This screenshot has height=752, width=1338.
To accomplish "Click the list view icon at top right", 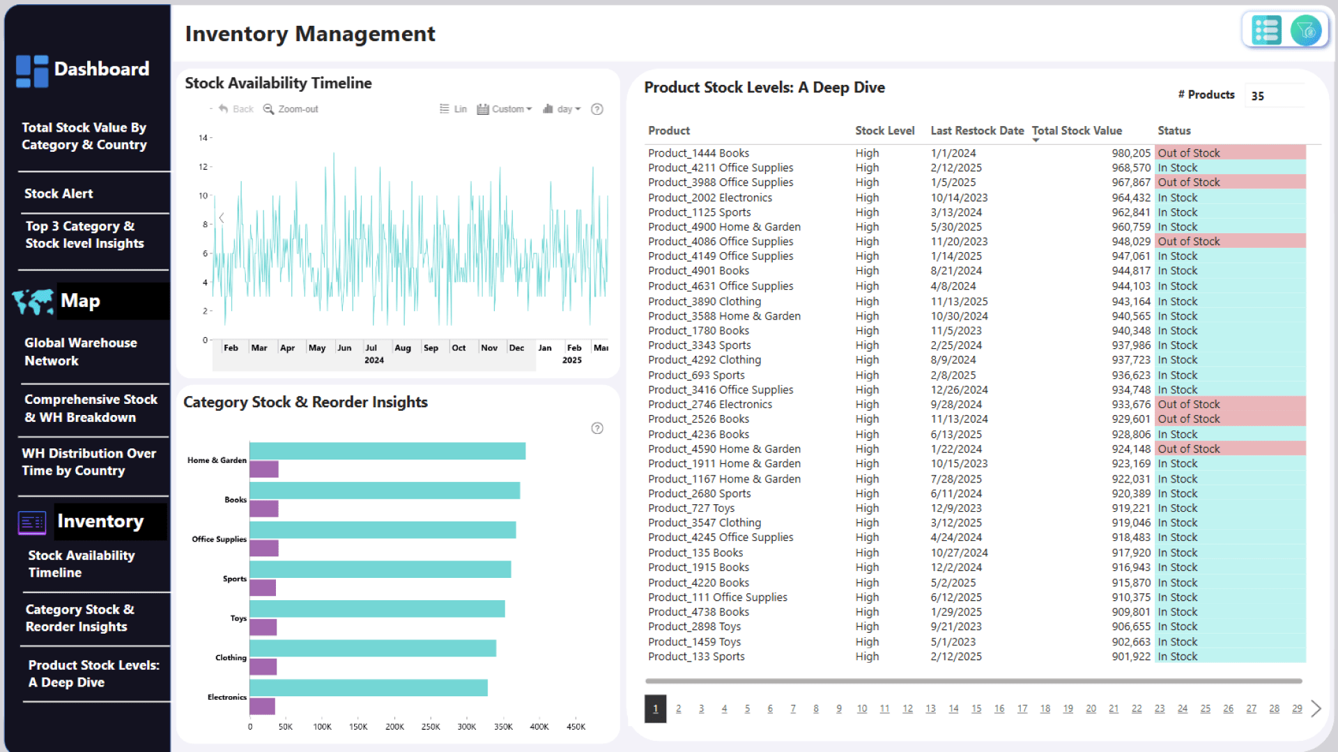I will click(x=1266, y=31).
